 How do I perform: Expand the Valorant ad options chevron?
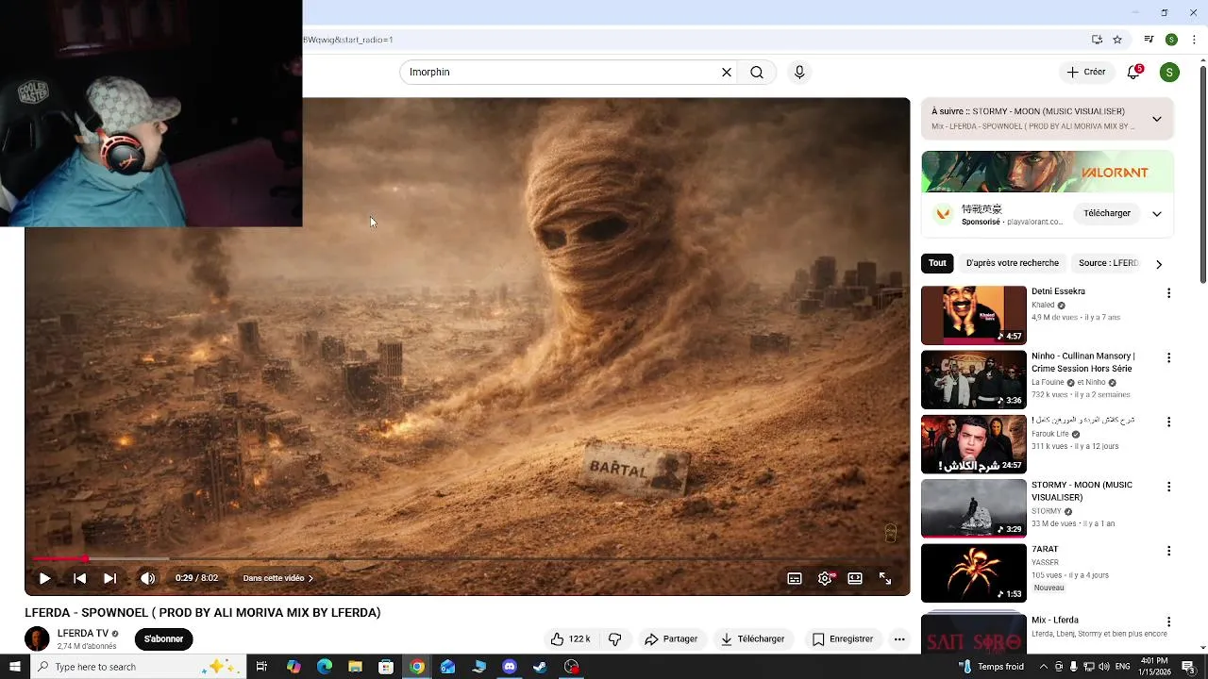pyautogui.click(x=1157, y=213)
